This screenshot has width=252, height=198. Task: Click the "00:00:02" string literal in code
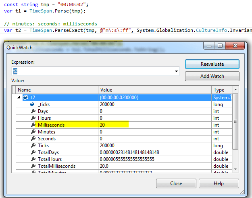pos(72,4)
